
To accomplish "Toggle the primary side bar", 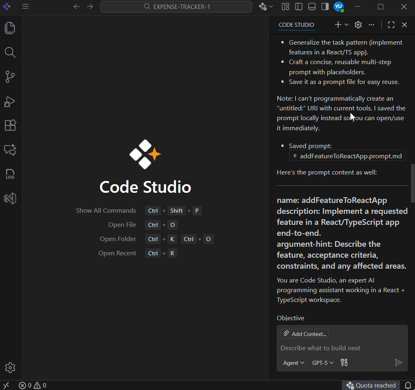I will pyautogui.click(x=299, y=6).
